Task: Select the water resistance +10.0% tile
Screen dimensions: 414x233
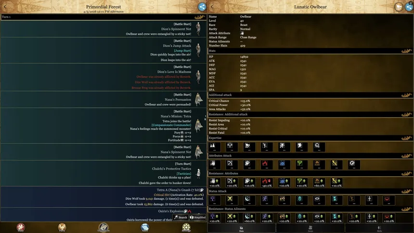Action: [284, 182]
